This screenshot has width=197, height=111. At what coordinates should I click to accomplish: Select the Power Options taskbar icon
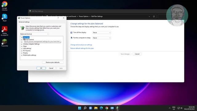(118, 108)
